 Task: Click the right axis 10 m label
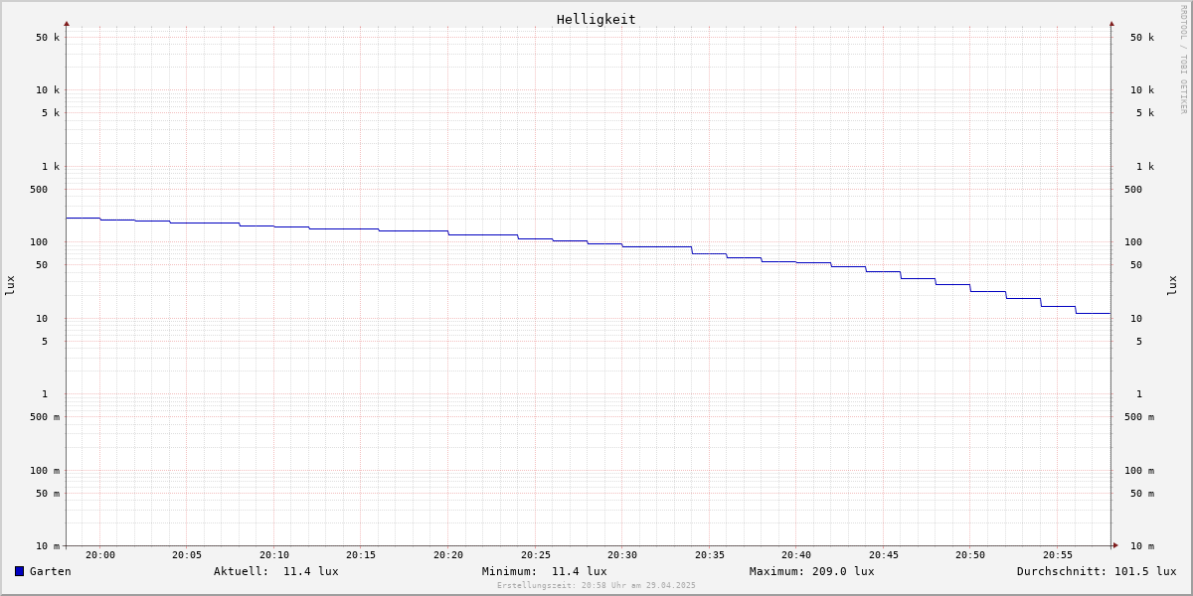tap(1142, 546)
